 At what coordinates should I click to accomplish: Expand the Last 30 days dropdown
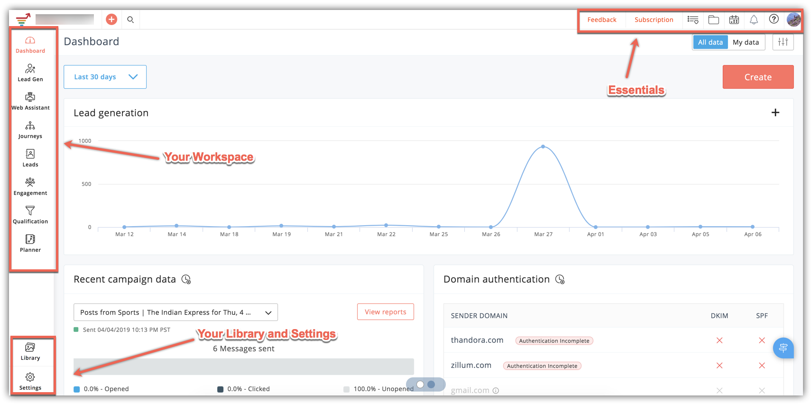105,77
